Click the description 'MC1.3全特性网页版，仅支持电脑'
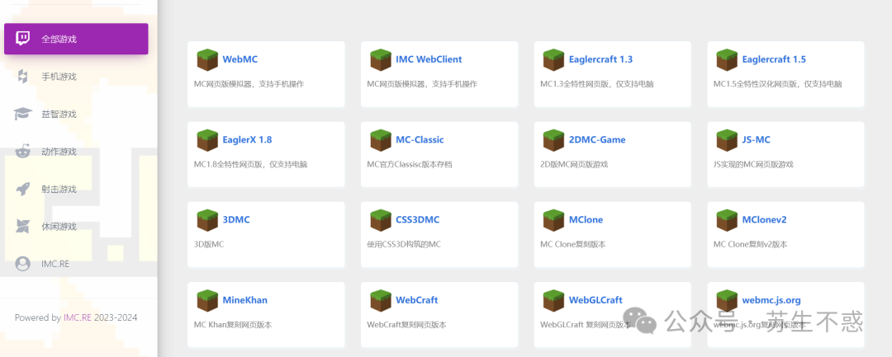The image size is (892, 357). pyautogui.click(x=597, y=84)
